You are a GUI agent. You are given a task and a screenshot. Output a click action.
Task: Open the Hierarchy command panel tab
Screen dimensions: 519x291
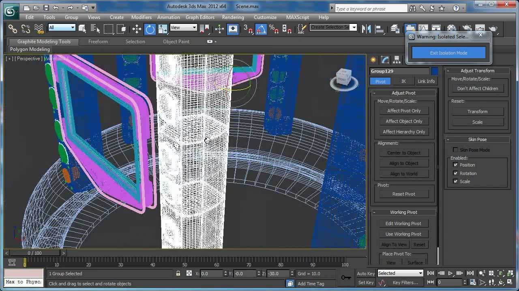(x=397, y=60)
